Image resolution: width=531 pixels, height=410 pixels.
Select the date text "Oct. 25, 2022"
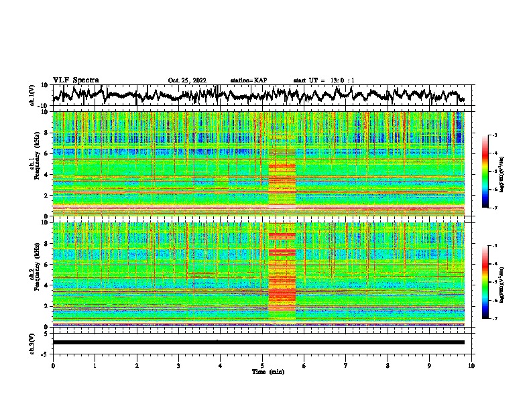tap(187, 80)
